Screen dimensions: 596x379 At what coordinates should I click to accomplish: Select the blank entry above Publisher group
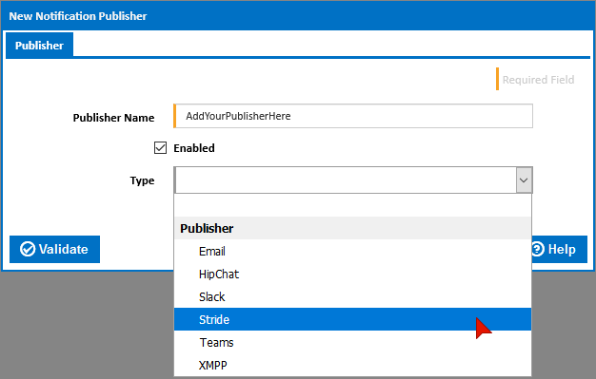pyautogui.click(x=352, y=205)
